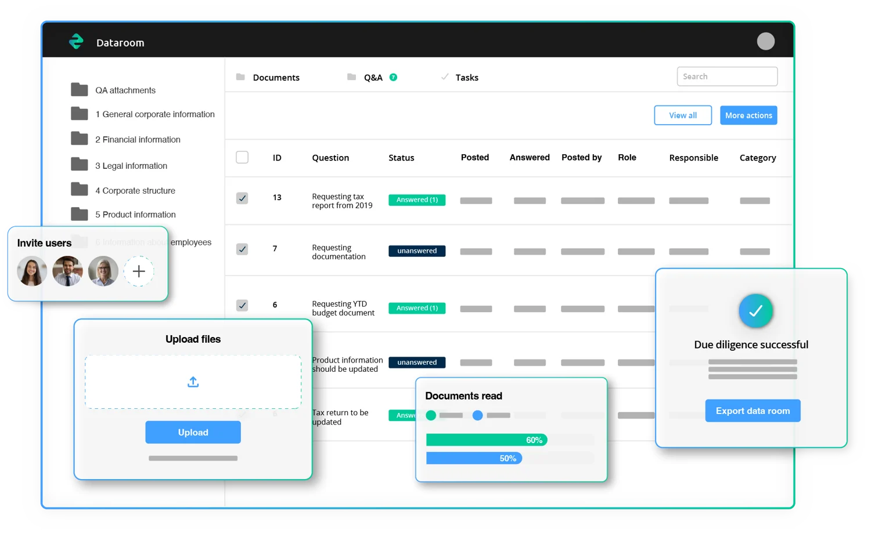871x533 pixels.
Task: Open the user profile avatar circle
Action: click(x=765, y=41)
